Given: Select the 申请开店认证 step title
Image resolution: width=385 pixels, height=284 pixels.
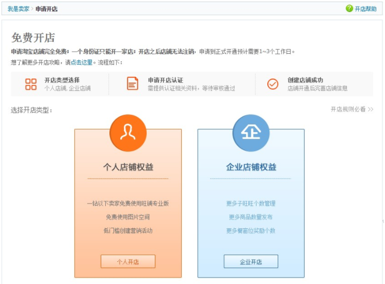Looking at the screenshot, I should point(166,80).
